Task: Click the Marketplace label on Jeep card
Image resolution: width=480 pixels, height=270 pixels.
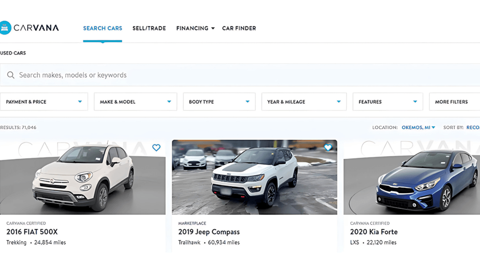Action: click(x=192, y=224)
